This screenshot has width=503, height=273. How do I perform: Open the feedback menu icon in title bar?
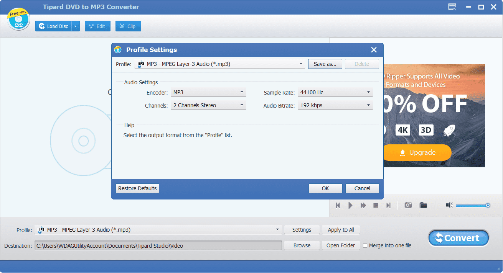452,7
